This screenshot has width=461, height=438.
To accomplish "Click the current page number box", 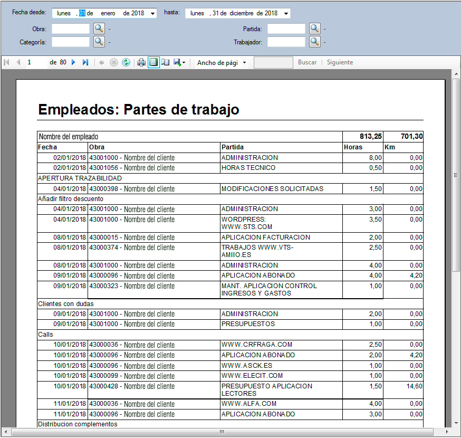I will pos(36,62).
